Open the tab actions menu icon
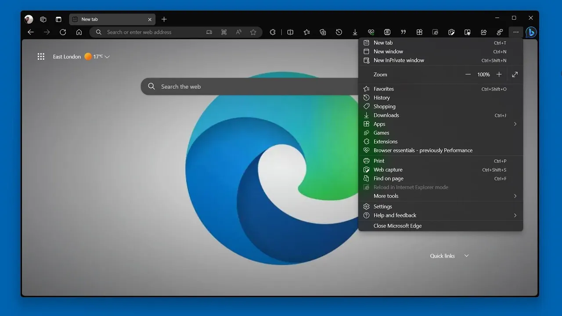This screenshot has width=562, height=316. pos(58,19)
